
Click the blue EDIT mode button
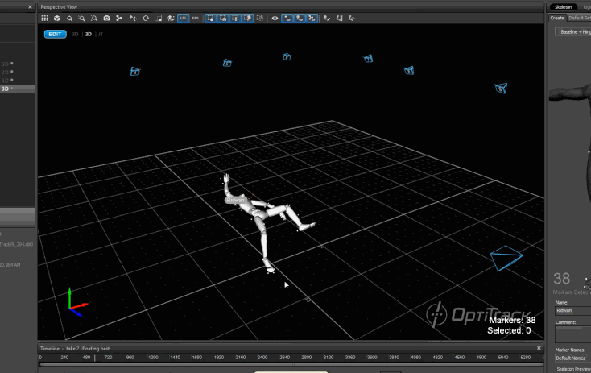coord(55,35)
